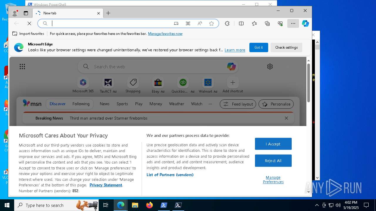Open the Feed layout button
Image resolution: width=376 pixels, height=211 pixels.
point(238,104)
